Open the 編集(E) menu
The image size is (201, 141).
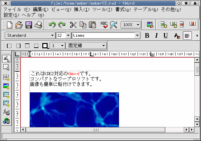41,10
